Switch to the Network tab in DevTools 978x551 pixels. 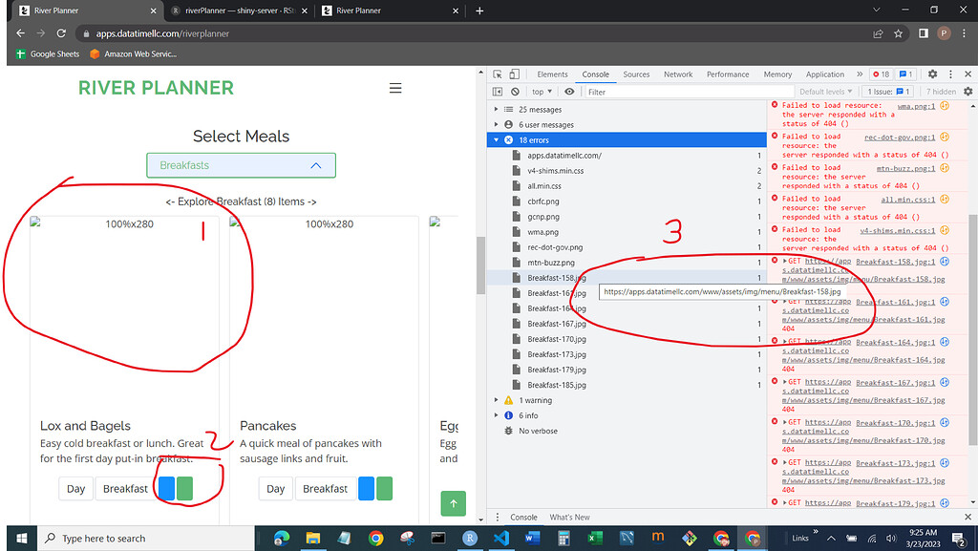678,74
